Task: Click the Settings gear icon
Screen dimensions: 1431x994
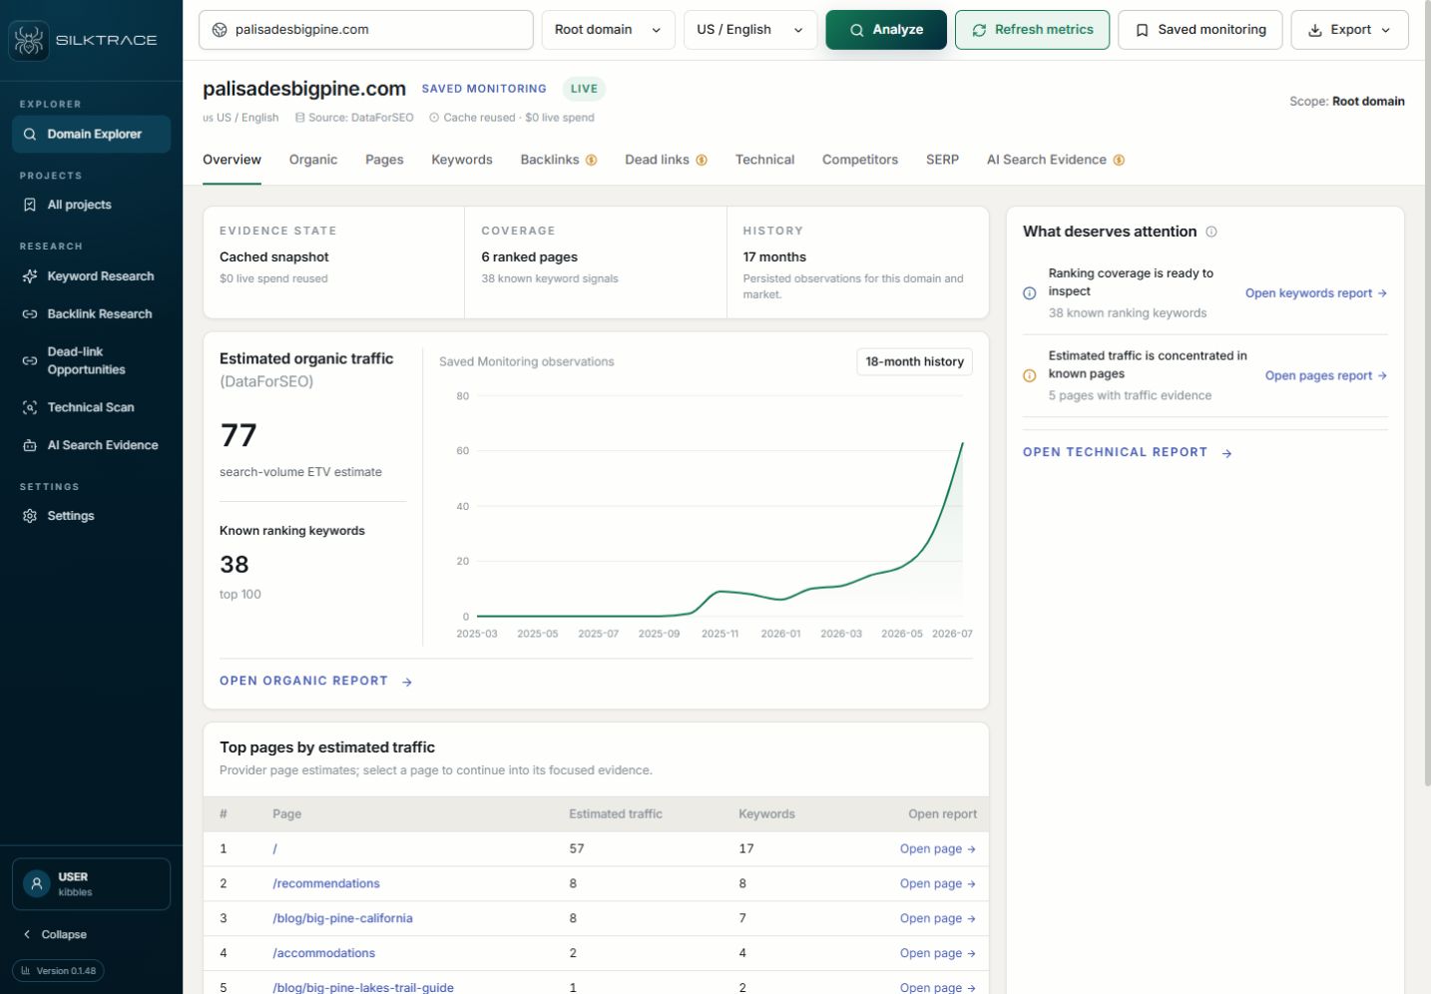Action: coord(30,516)
